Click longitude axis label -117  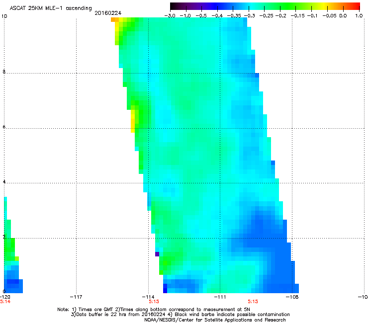[x=76, y=297]
